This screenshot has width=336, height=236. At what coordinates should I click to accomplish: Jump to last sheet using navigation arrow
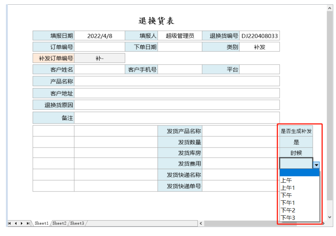[28, 223]
